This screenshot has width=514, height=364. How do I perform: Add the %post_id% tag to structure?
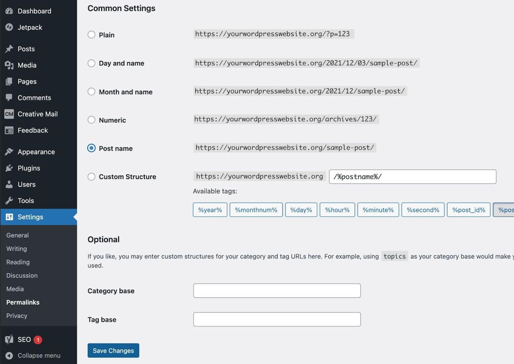[468, 210]
